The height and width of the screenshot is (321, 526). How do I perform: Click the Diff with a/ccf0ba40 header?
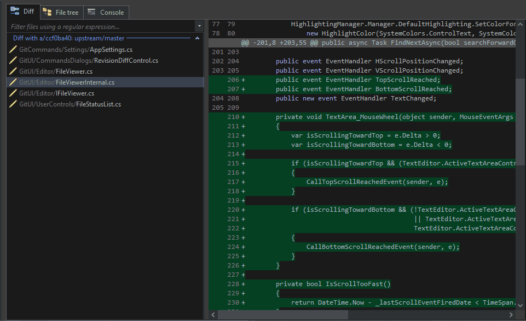[68, 38]
